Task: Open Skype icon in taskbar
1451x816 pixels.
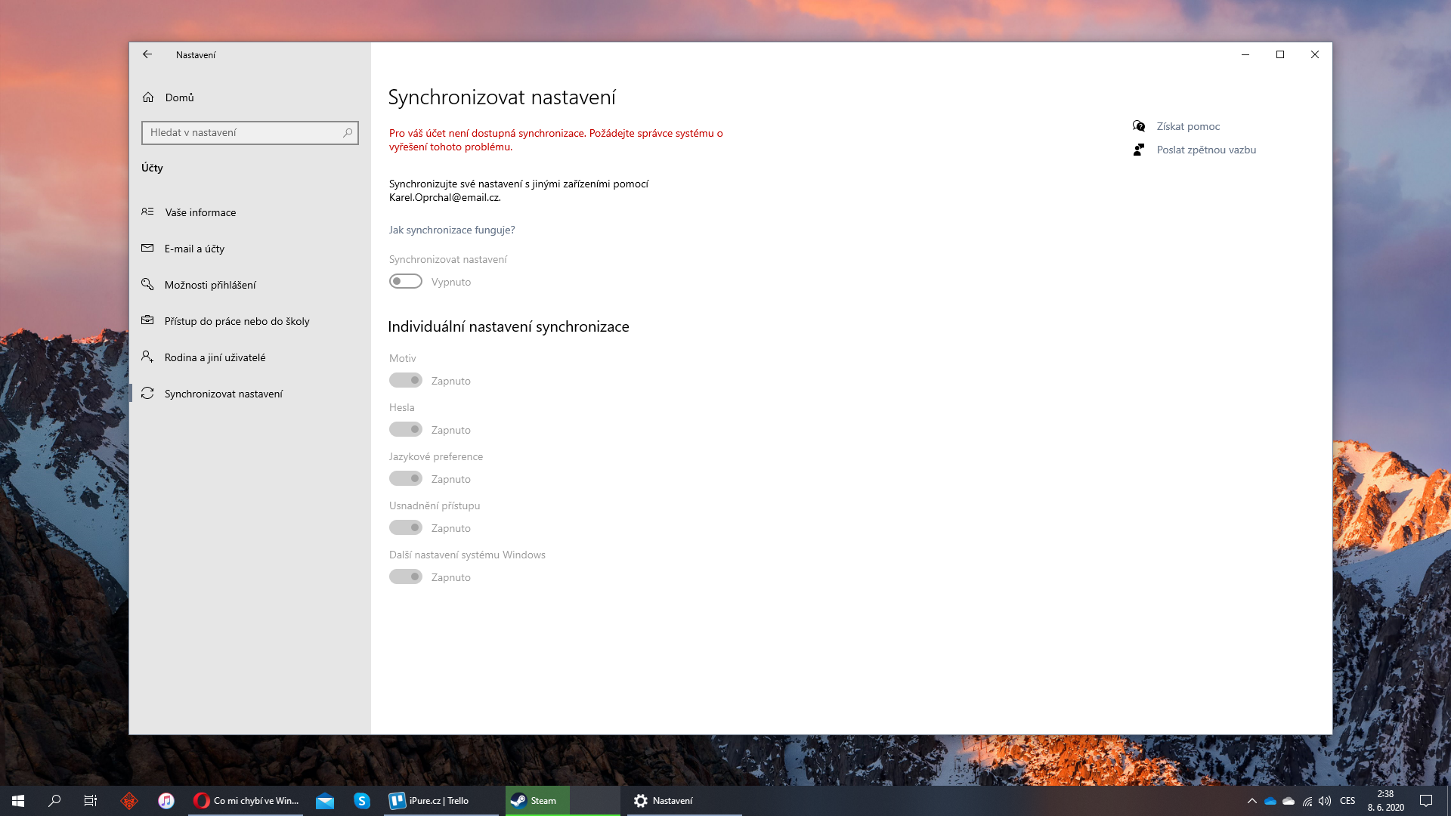Action: 362,801
